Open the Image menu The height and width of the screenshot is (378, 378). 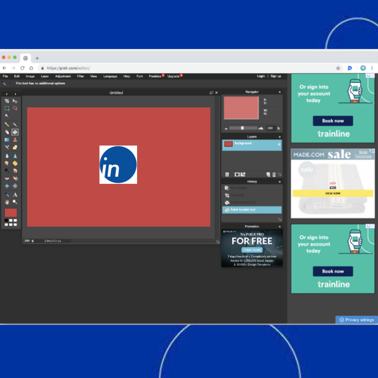tap(30, 76)
